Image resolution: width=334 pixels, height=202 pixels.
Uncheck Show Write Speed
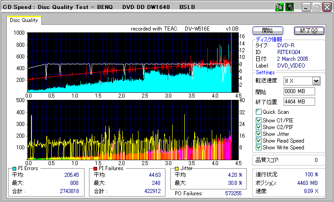tap(258, 148)
